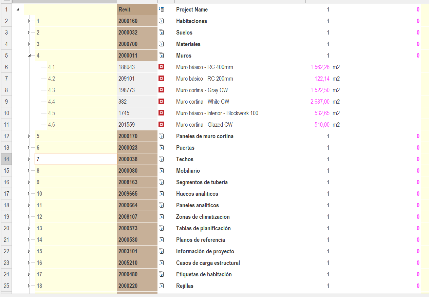429x297 pixels.
Task: Select quantity value 1.562,26
Action: [320, 67]
